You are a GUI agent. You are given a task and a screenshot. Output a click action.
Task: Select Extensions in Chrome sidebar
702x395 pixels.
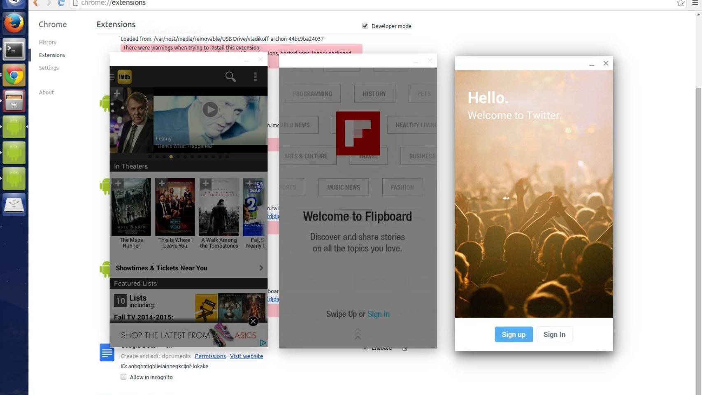coord(52,55)
